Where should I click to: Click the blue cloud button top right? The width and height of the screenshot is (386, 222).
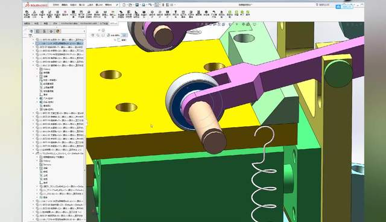pos(344,7)
